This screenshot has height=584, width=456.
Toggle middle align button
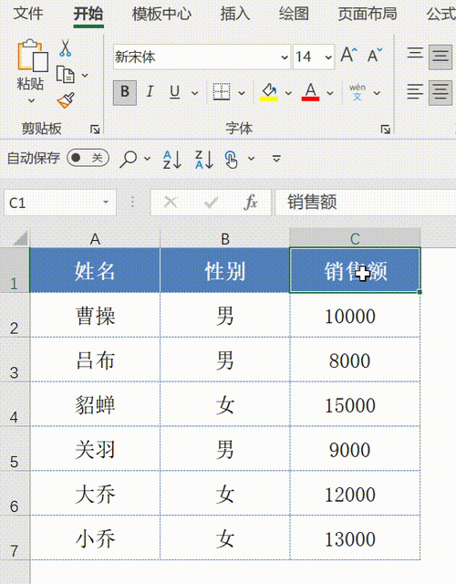[440, 57]
